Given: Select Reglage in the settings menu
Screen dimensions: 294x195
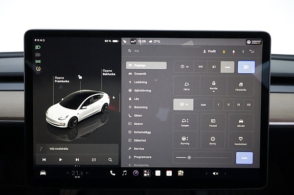Looking at the screenshot, I should click(146, 65).
